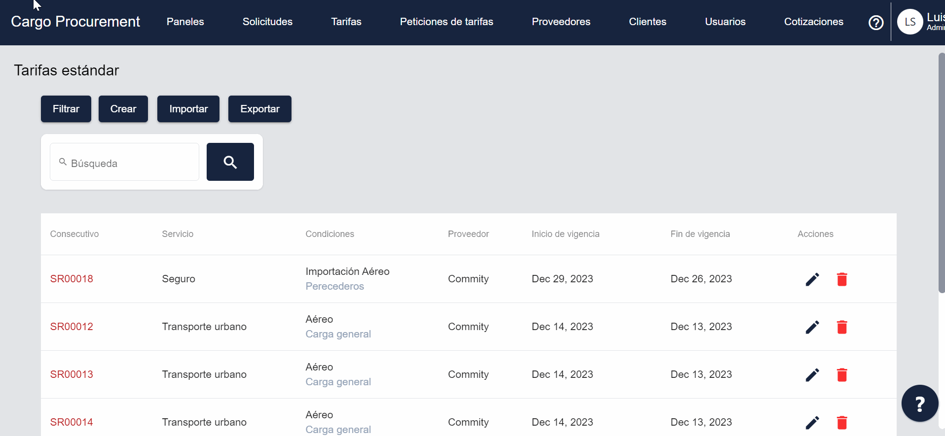Open the Proveedores page
The height and width of the screenshot is (436, 945).
[x=561, y=22]
